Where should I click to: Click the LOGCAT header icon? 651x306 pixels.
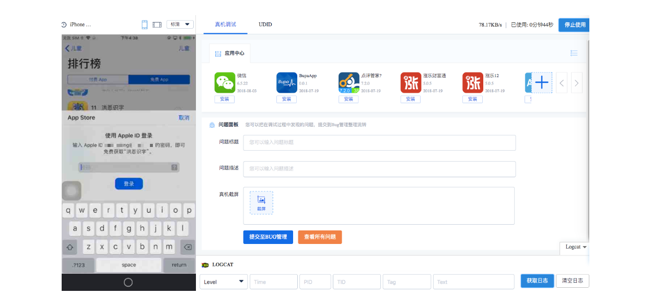tap(205, 265)
